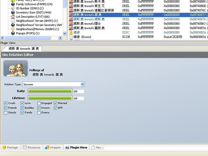
Task: Click the Lot Description house icon
Action: 13,17
